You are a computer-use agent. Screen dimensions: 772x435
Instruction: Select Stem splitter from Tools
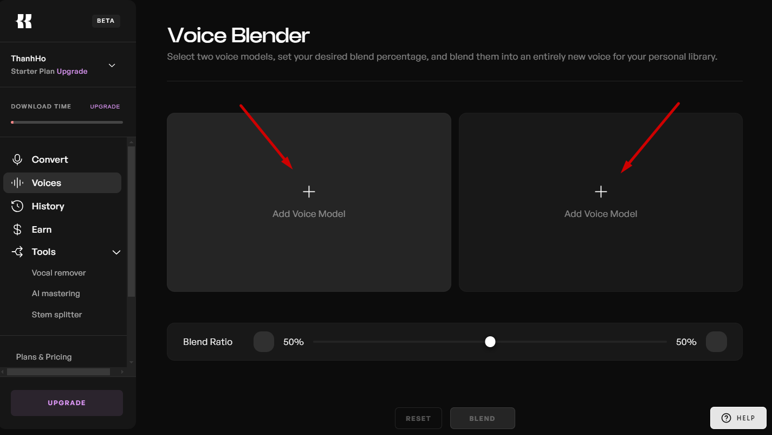click(x=57, y=315)
